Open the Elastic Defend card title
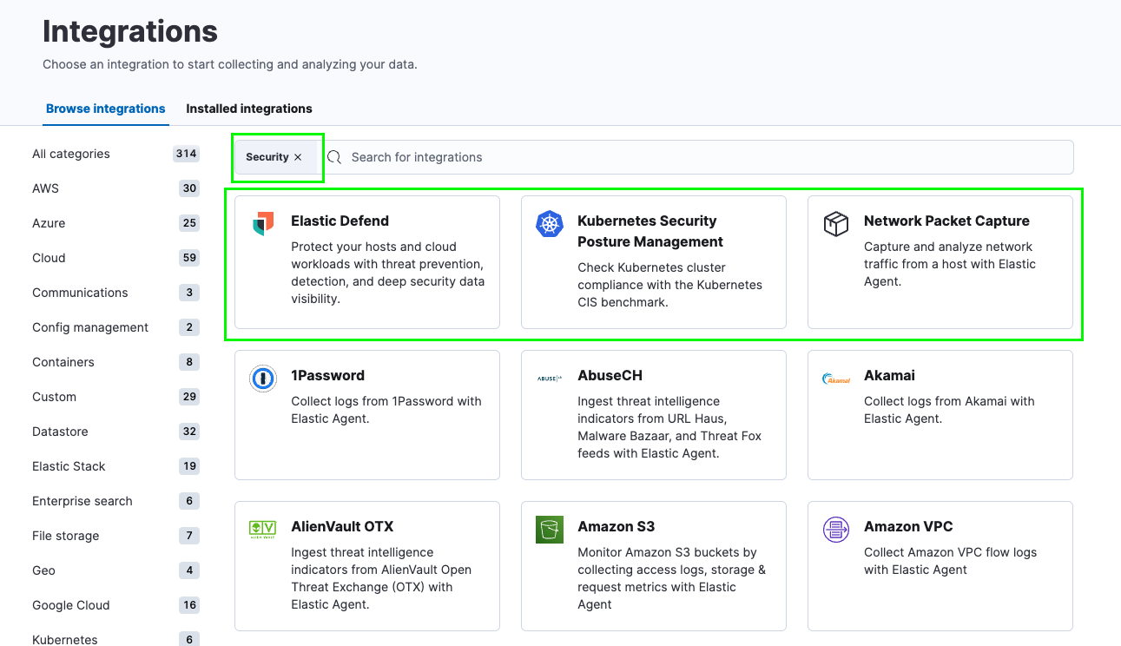Viewport: 1121px width, 646px height. click(340, 221)
